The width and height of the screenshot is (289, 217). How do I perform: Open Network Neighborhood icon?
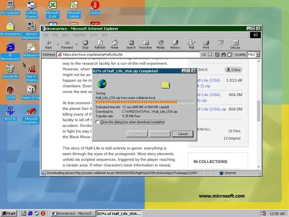tap(31, 31)
